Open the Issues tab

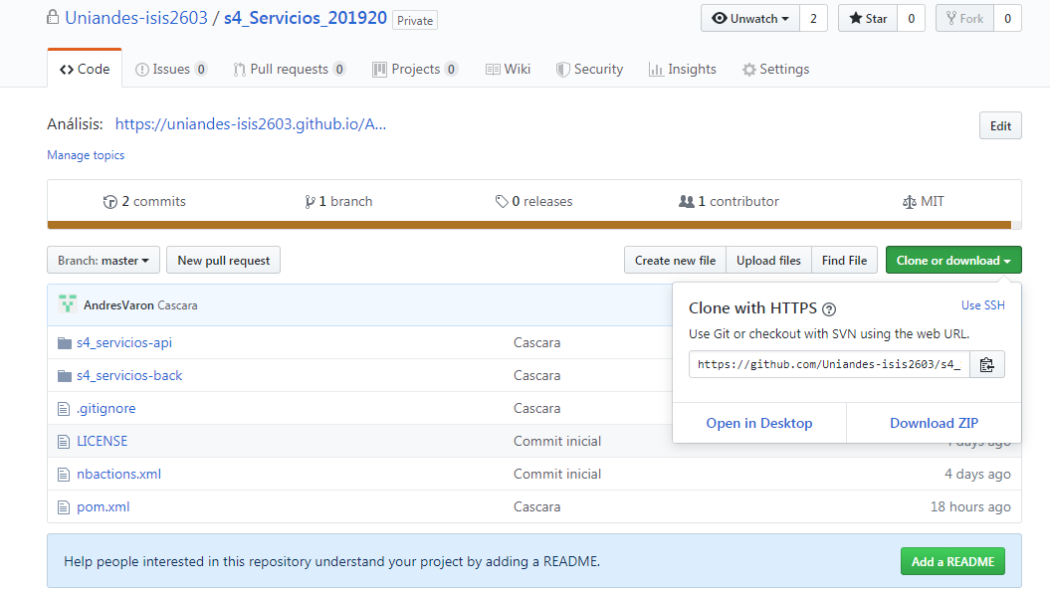pos(171,69)
